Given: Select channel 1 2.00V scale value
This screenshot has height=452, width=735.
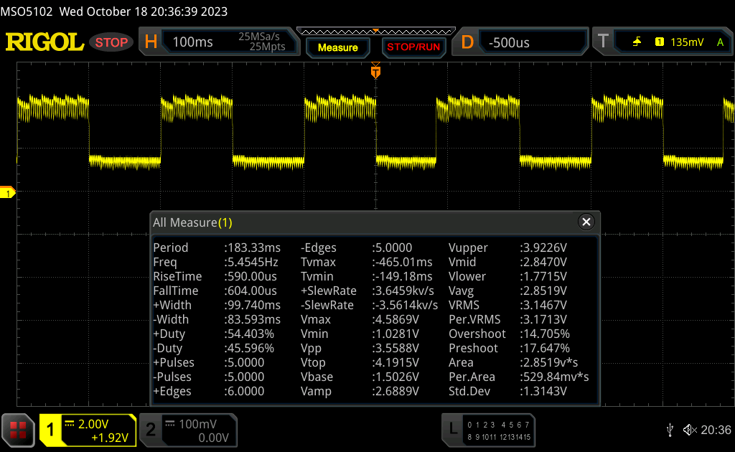Looking at the screenshot, I should [x=93, y=424].
